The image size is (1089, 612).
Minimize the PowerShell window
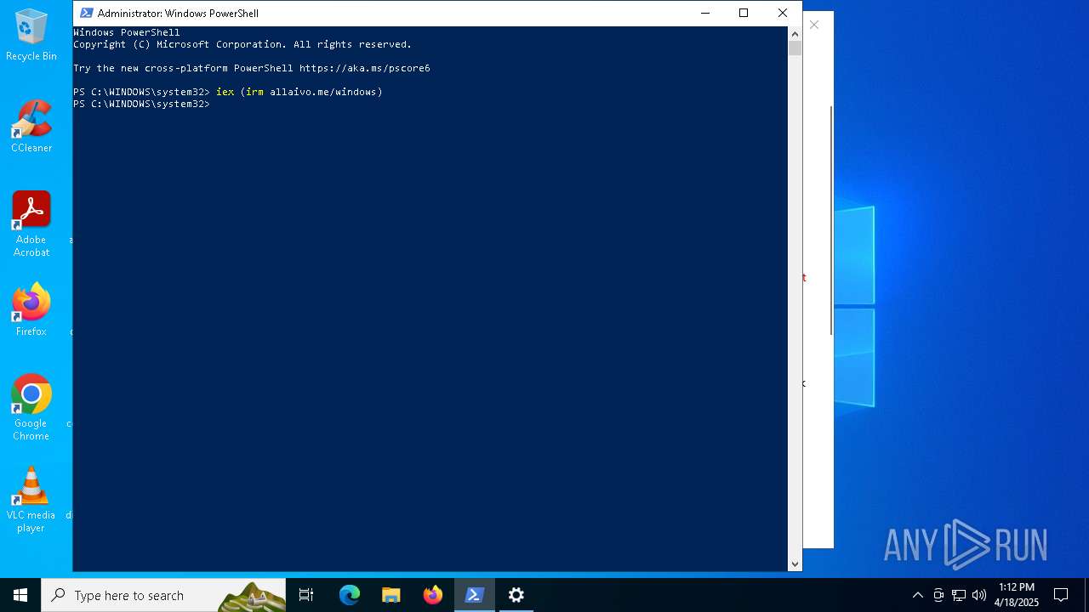click(x=705, y=13)
